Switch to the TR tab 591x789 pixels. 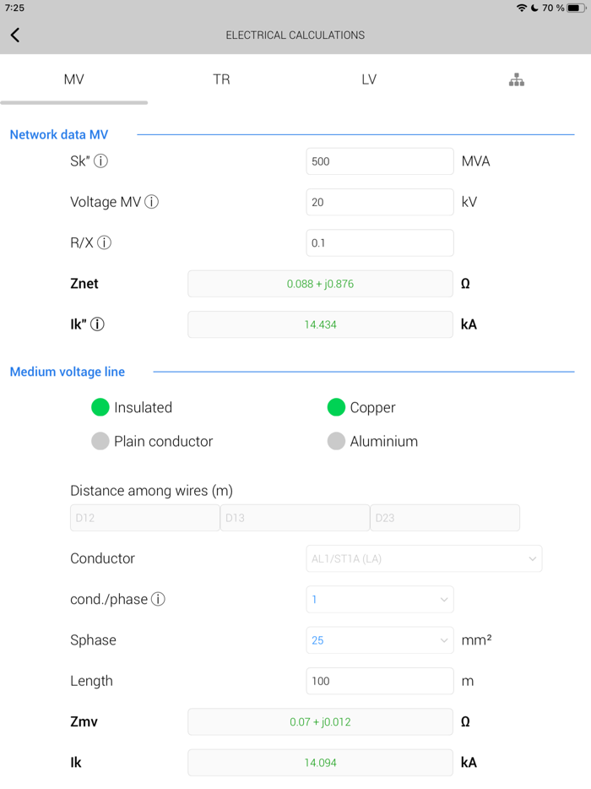click(221, 79)
